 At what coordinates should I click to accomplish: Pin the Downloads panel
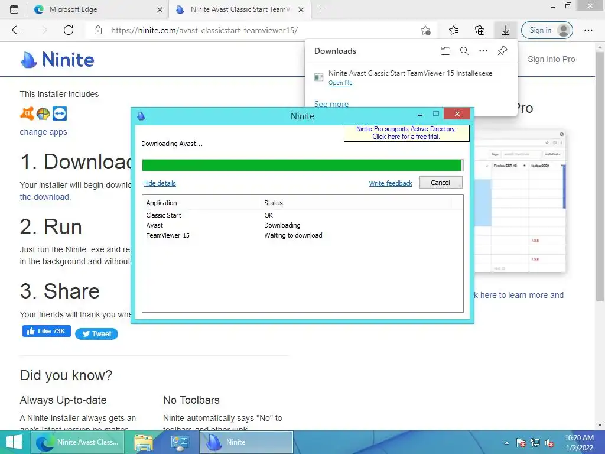(x=502, y=51)
